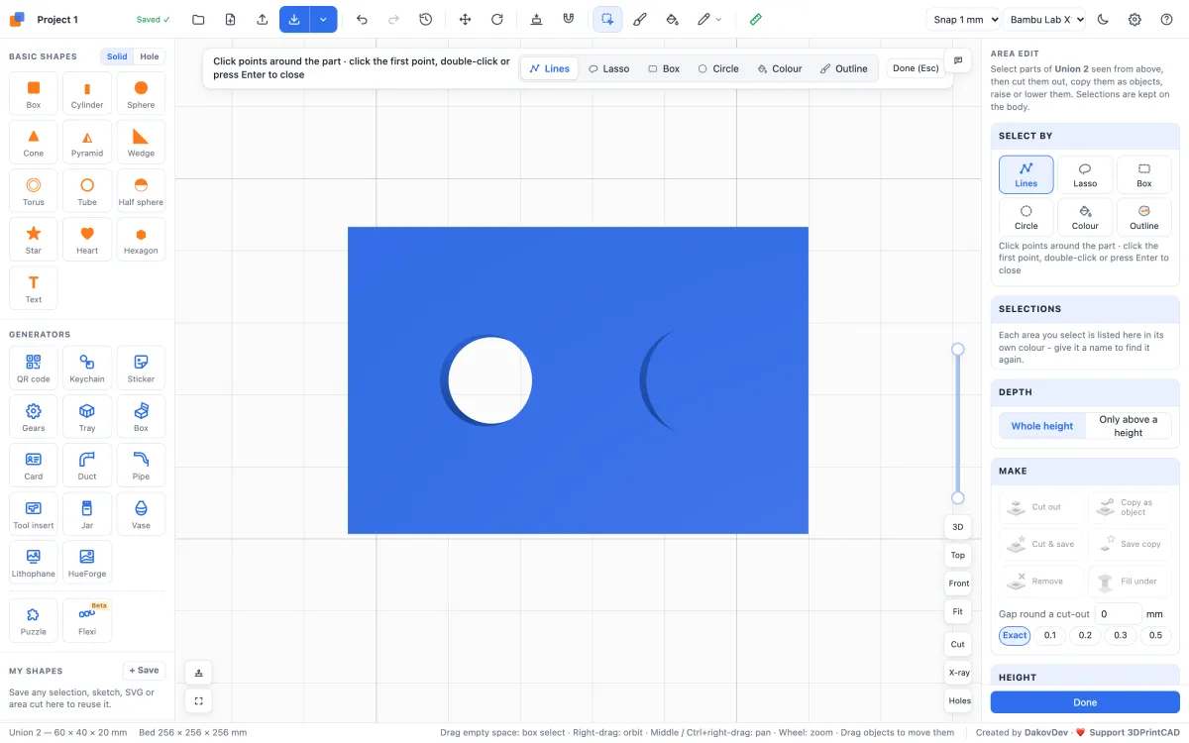
Task: Click the Gap round a cut-out field
Action: [x=1119, y=614]
